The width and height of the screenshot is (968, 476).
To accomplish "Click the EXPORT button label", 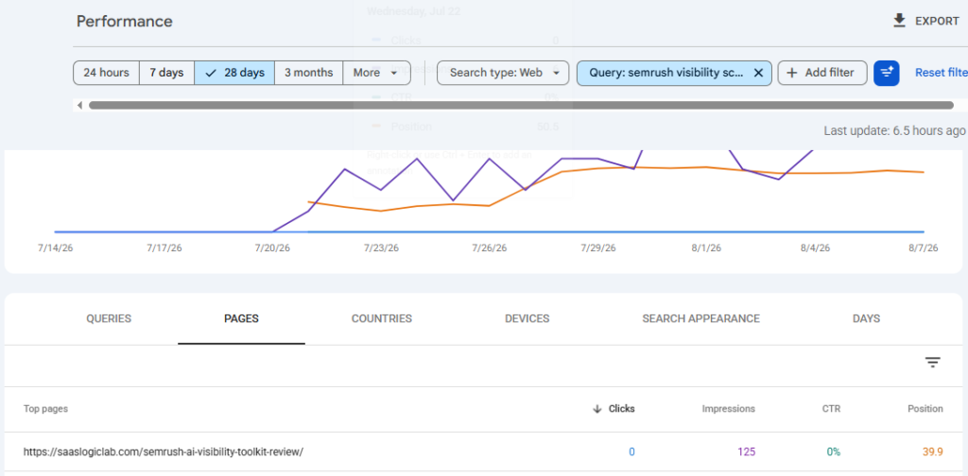I will tap(937, 21).
